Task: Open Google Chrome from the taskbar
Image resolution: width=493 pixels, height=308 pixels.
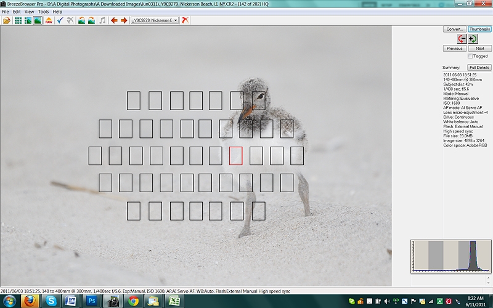Action: [x=132, y=301]
